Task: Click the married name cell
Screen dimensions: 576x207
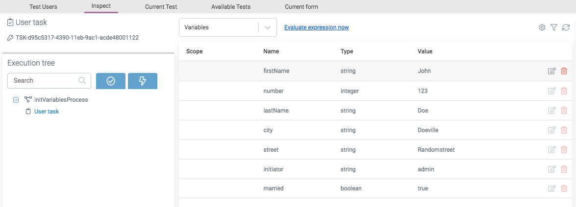Action: point(274,189)
